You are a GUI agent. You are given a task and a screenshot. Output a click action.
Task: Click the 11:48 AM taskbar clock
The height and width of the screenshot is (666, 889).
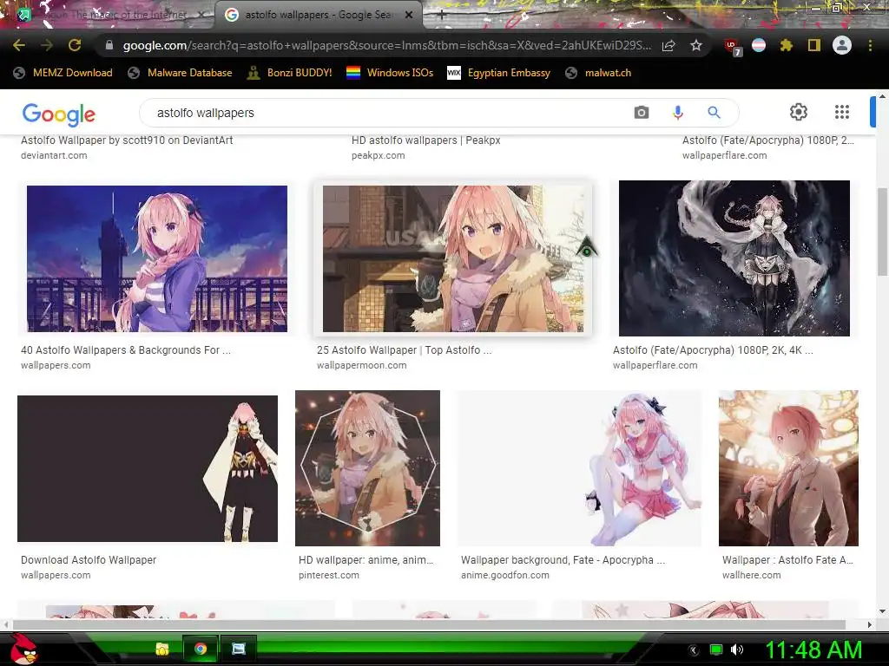814,650
